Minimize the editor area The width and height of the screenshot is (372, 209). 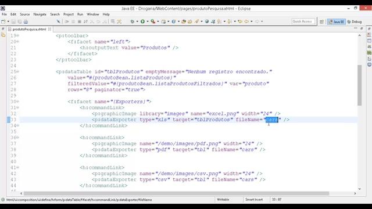tap(356, 28)
